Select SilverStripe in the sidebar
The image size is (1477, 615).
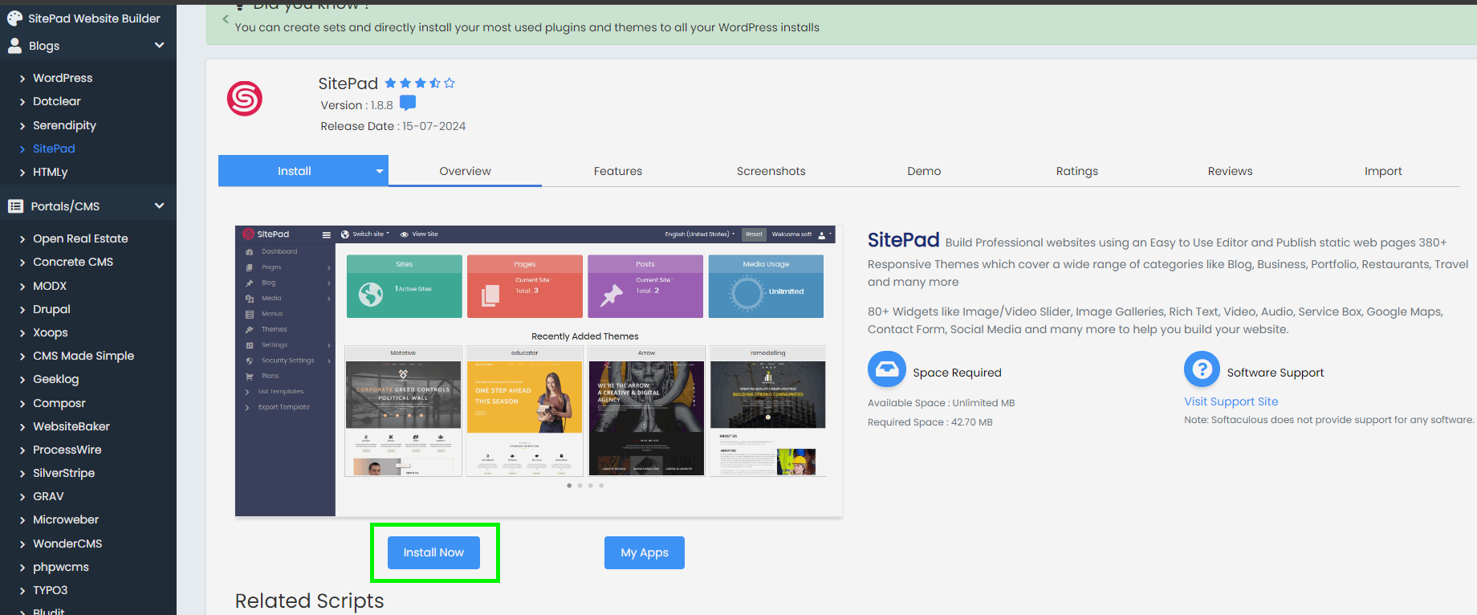(63, 473)
